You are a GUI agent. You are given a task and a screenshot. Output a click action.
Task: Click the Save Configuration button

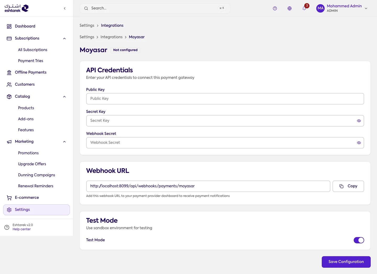click(x=346, y=262)
